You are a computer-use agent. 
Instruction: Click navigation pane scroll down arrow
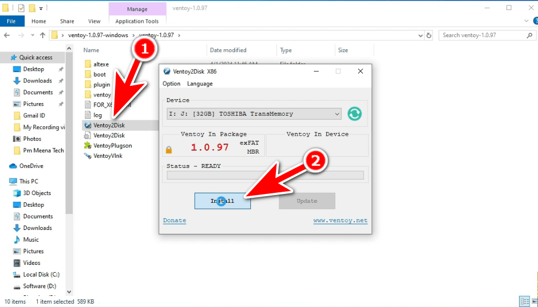(x=69, y=292)
